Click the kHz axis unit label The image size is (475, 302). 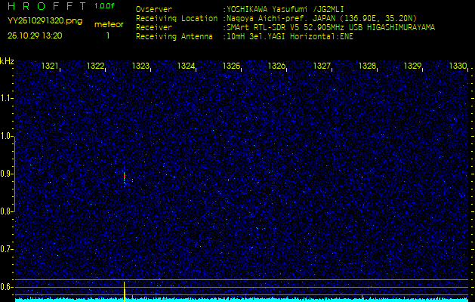pyautogui.click(x=7, y=61)
